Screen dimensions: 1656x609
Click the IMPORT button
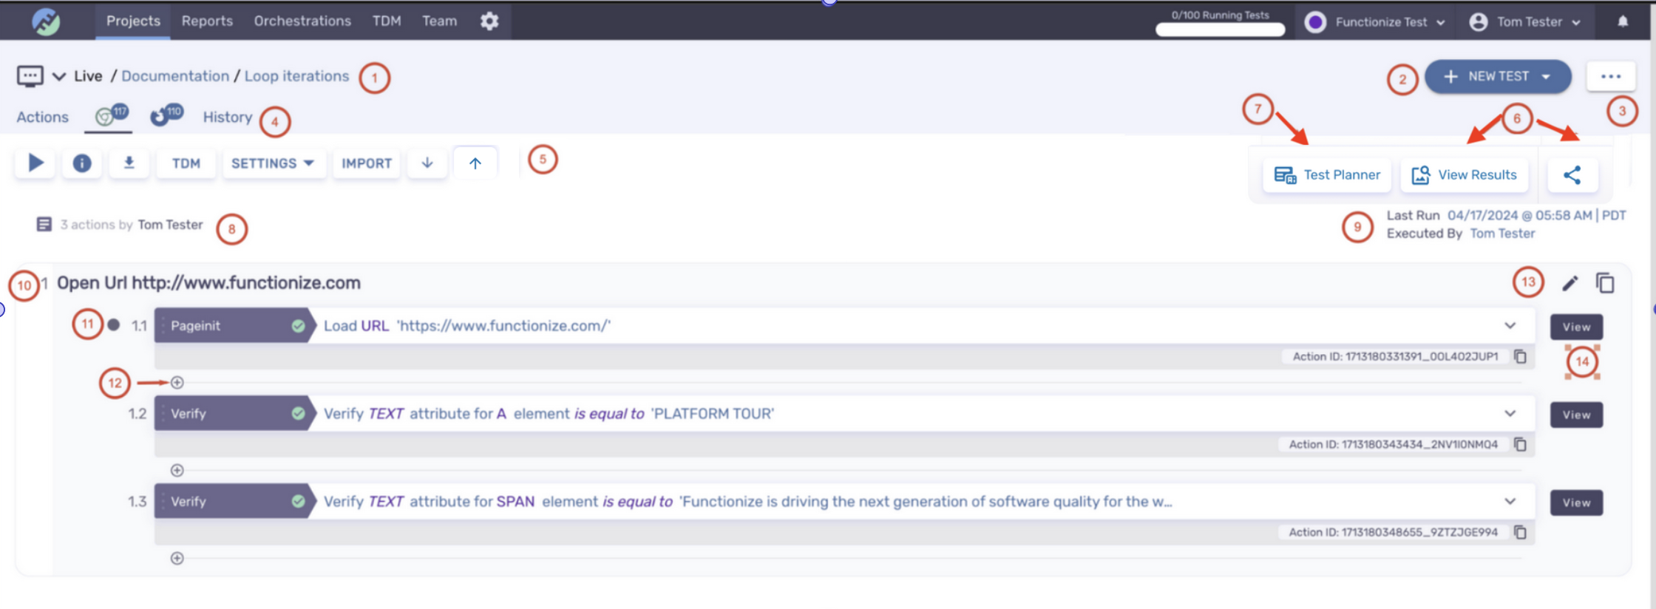point(367,163)
